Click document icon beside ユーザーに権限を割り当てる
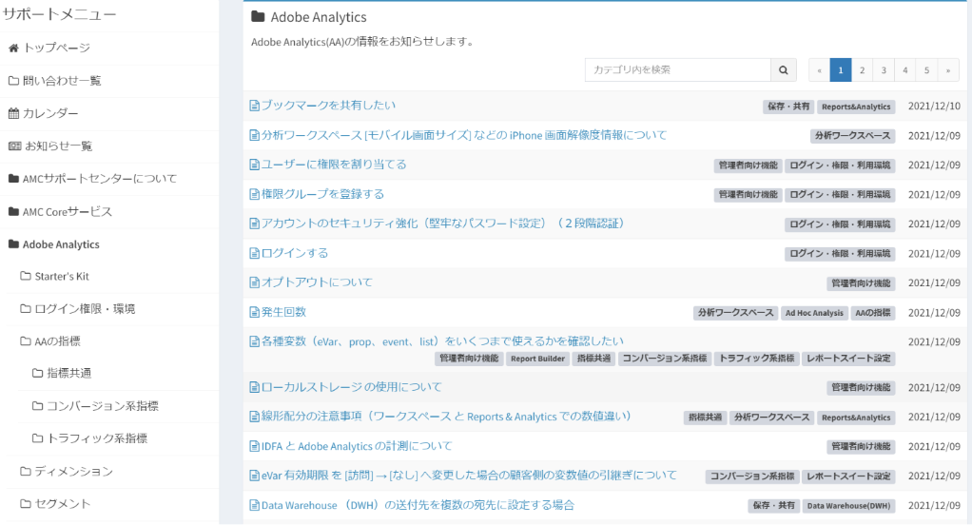972x525 pixels. coord(254,165)
